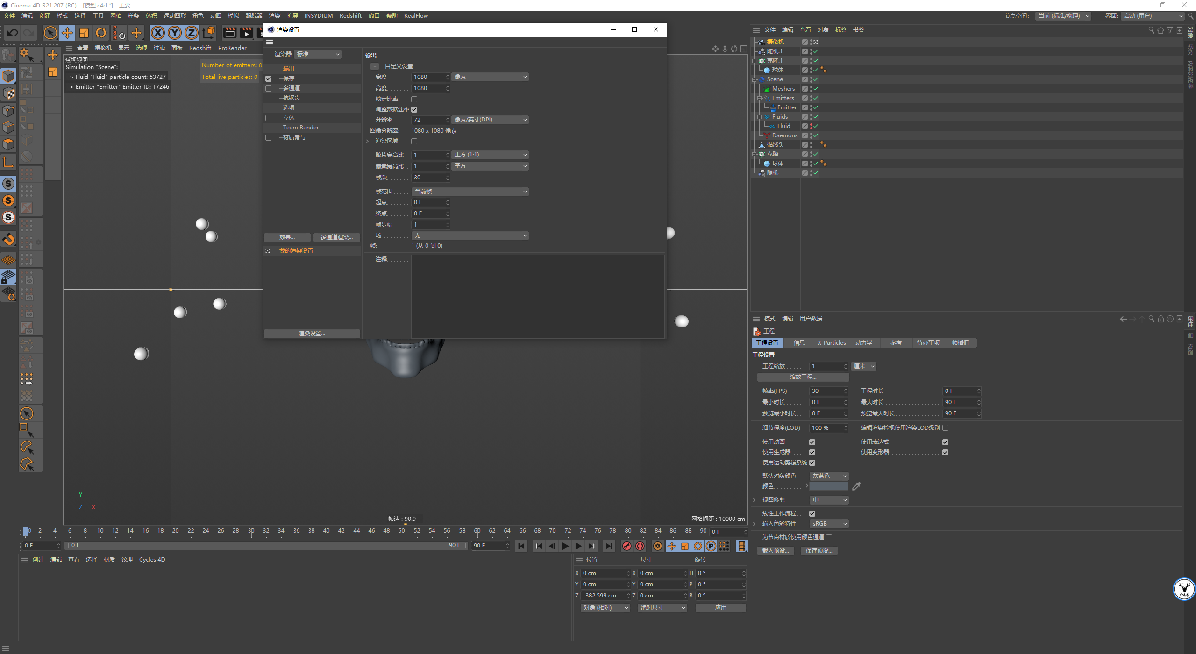The height and width of the screenshot is (654, 1196).
Task: Click attribute manager back arrow
Action: point(1124,319)
